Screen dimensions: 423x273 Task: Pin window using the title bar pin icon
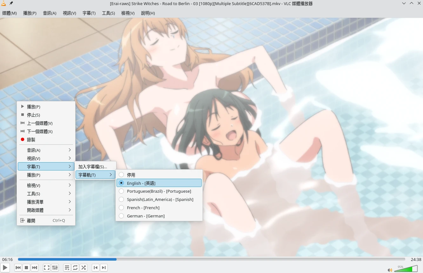11,3
